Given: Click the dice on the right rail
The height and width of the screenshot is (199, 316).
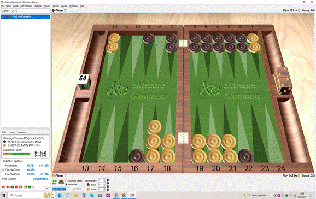Looking at the screenshot, I should click(283, 81).
